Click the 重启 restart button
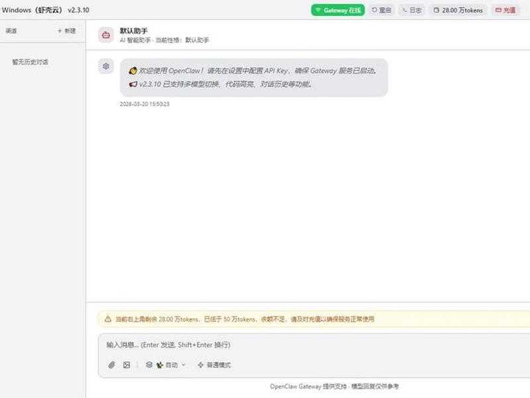Screen dimensions: 530x398 pos(382,10)
